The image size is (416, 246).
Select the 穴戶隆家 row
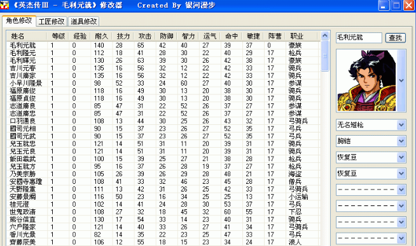(x=163, y=227)
